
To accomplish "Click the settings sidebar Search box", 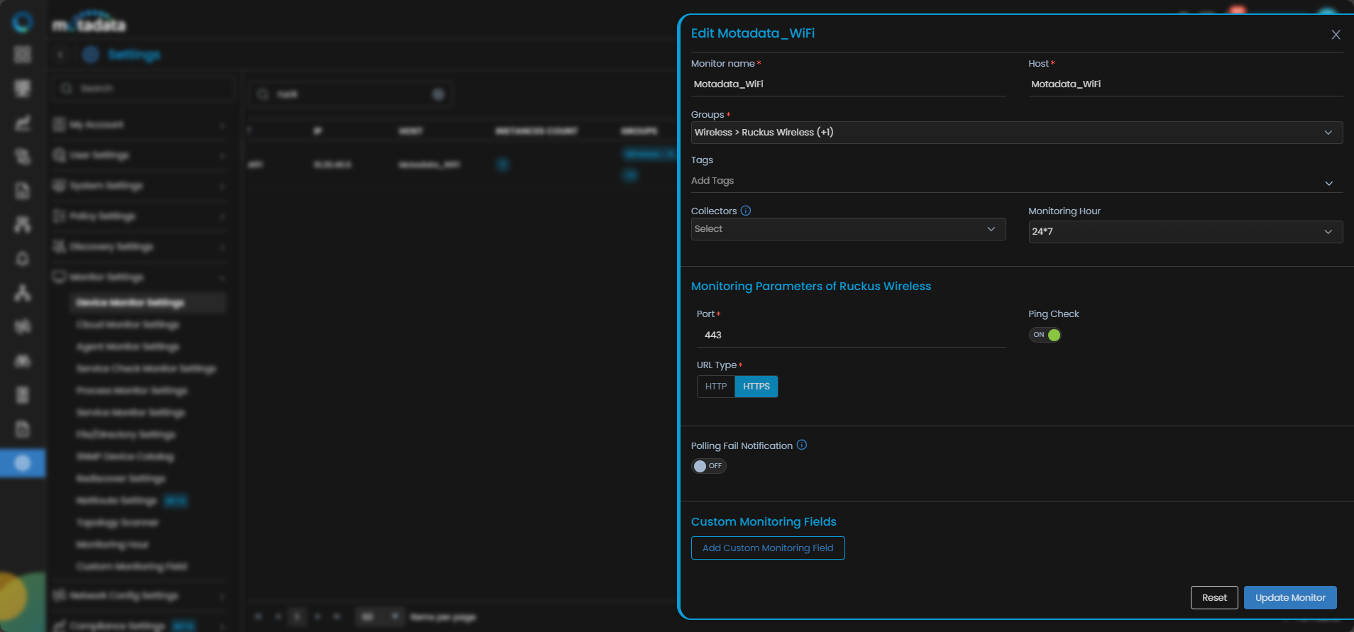I will click(143, 89).
